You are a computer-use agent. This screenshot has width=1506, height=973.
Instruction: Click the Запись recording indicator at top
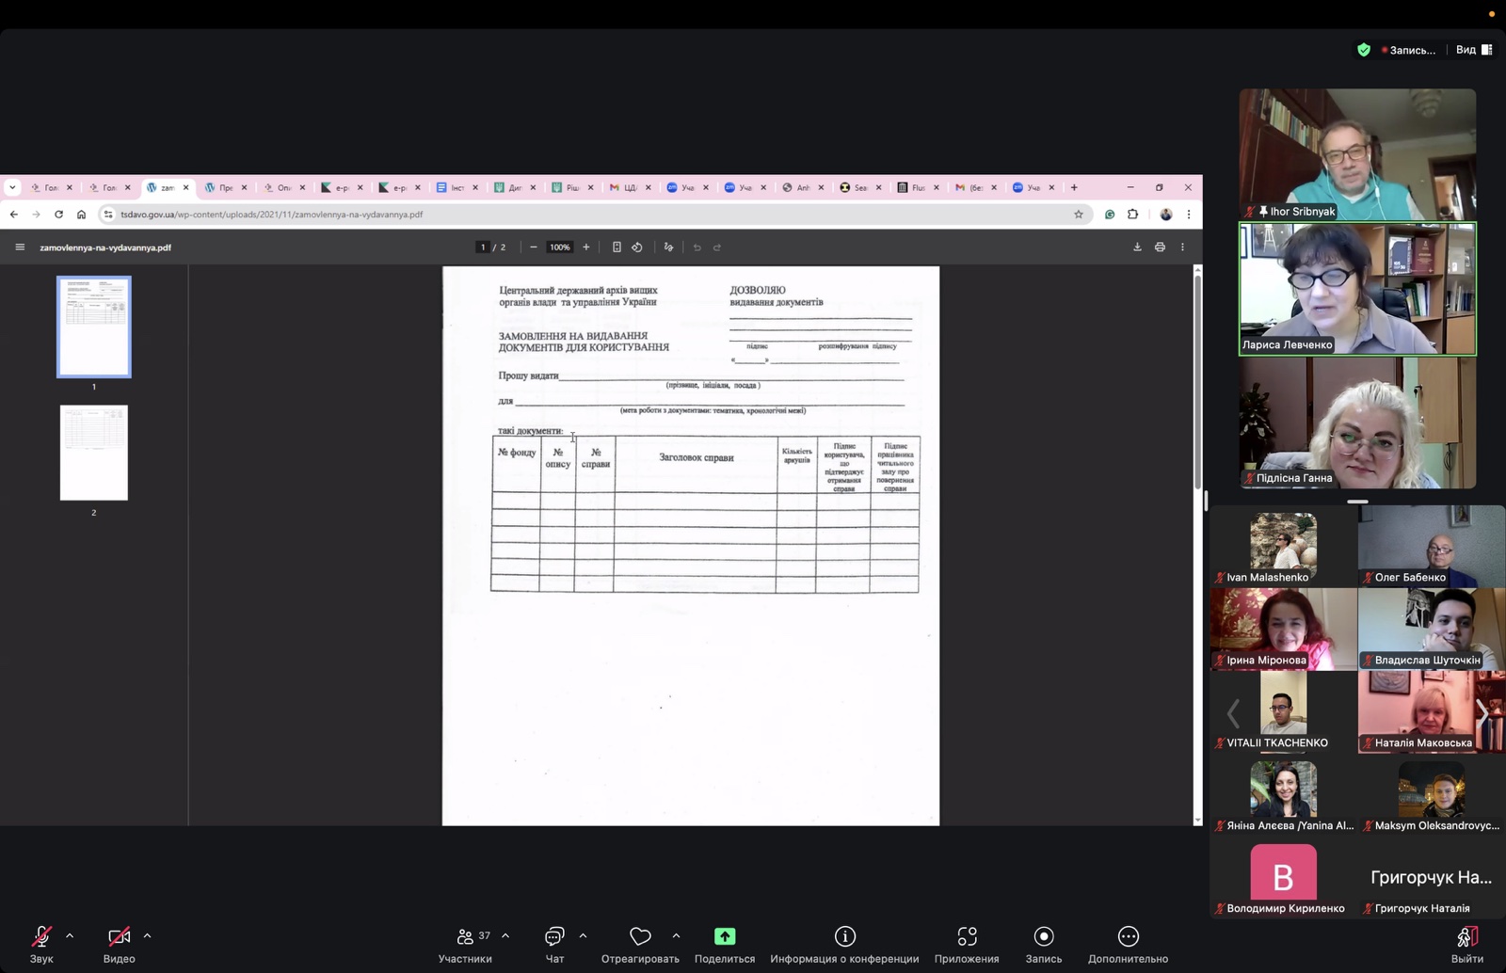(x=1408, y=50)
